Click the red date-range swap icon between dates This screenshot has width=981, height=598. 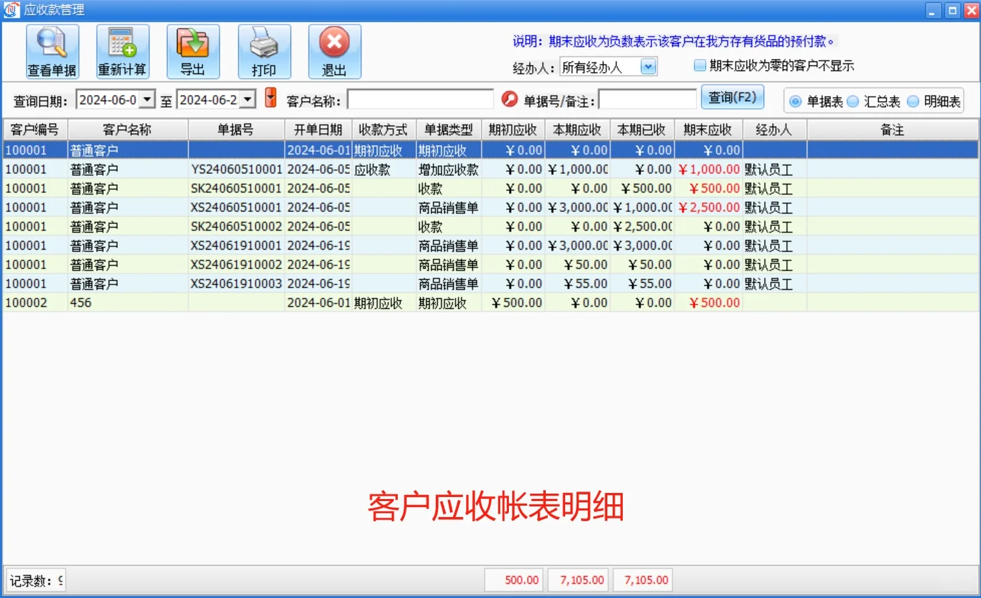[270, 98]
